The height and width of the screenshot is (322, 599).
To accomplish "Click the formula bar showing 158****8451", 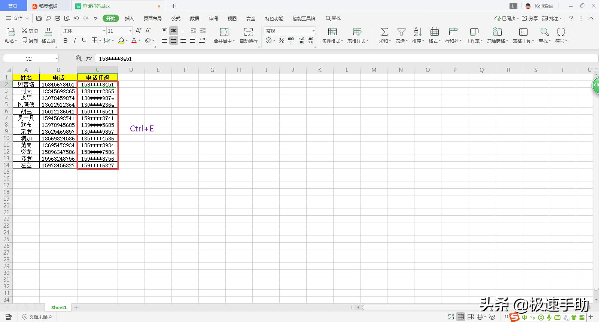I will pyautogui.click(x=337, y=58).
